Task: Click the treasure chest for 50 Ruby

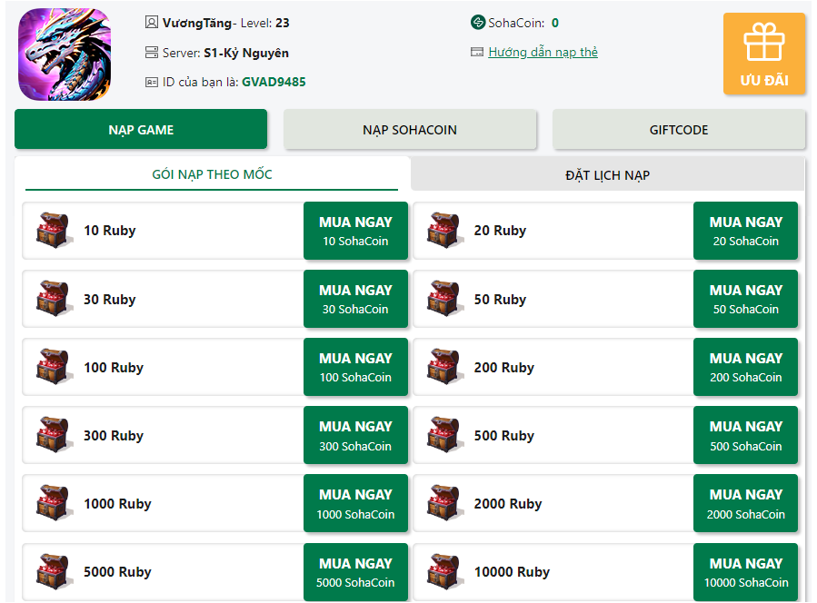Action: (x=443, y=299)
